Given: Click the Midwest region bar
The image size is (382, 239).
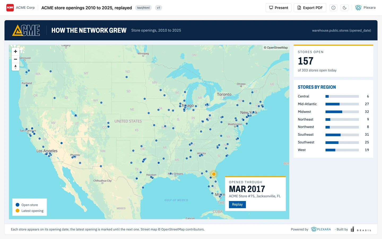Looking at the screenshot, I should pyautogui.click(x=342, y=112).
